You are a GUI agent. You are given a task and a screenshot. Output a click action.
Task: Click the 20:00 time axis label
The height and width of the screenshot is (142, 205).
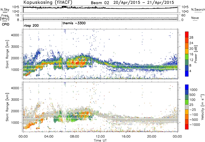click(152, 137)
